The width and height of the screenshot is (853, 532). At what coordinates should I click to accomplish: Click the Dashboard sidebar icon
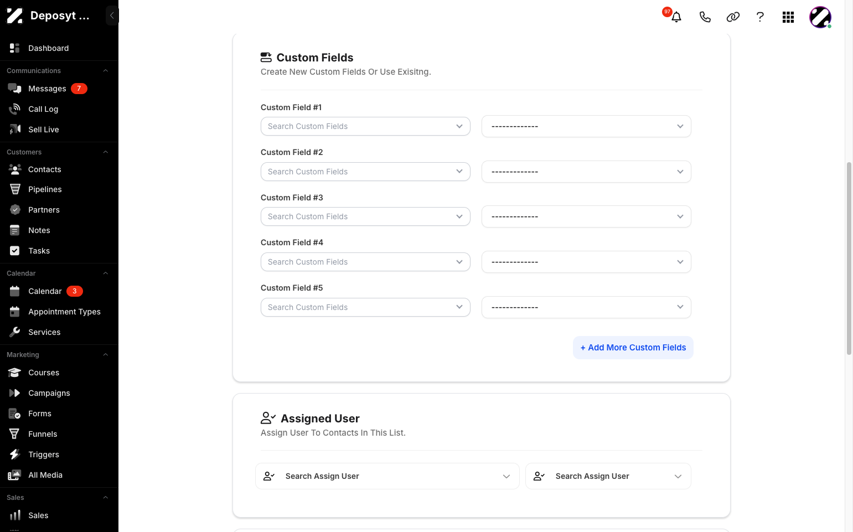tap(15, 48)
